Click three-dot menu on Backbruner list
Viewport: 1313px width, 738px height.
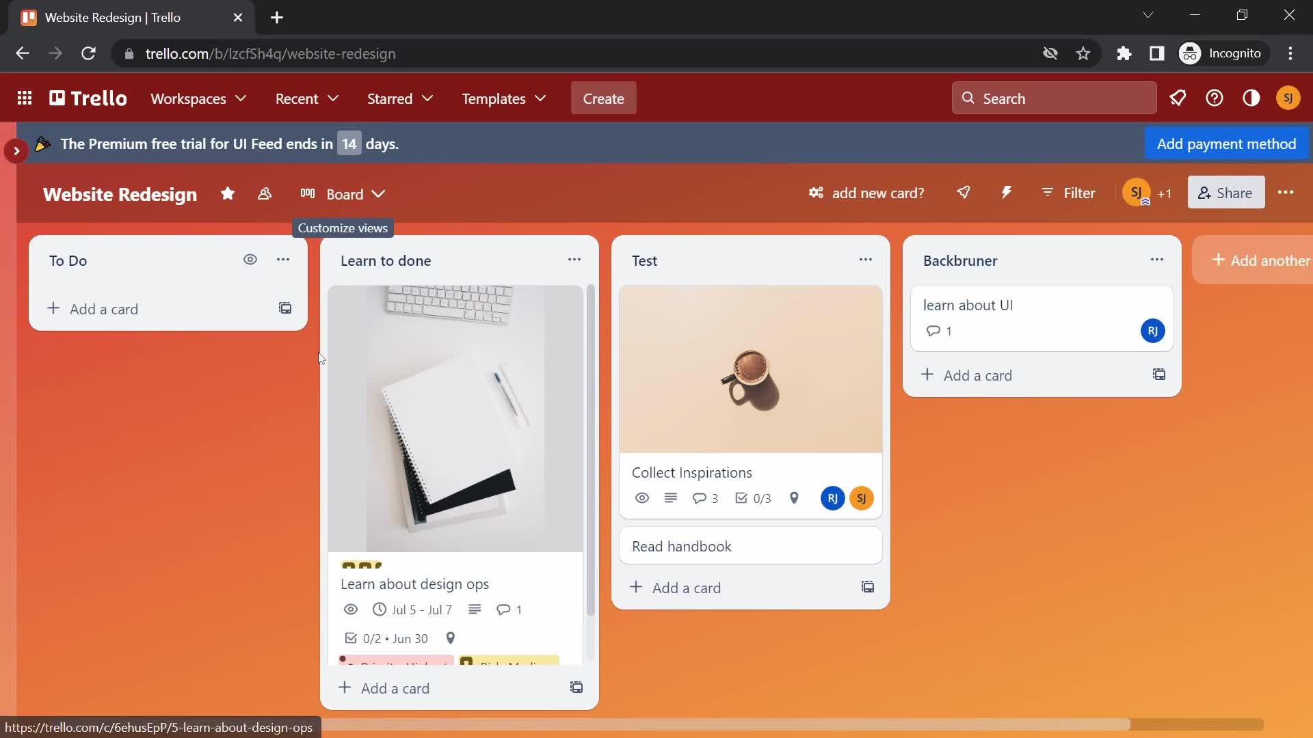(1156, 260)
